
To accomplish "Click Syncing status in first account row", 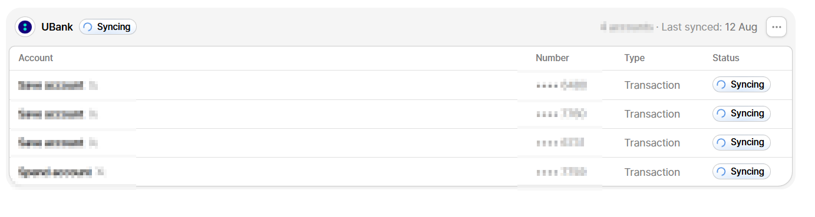I will click(741, 85).
